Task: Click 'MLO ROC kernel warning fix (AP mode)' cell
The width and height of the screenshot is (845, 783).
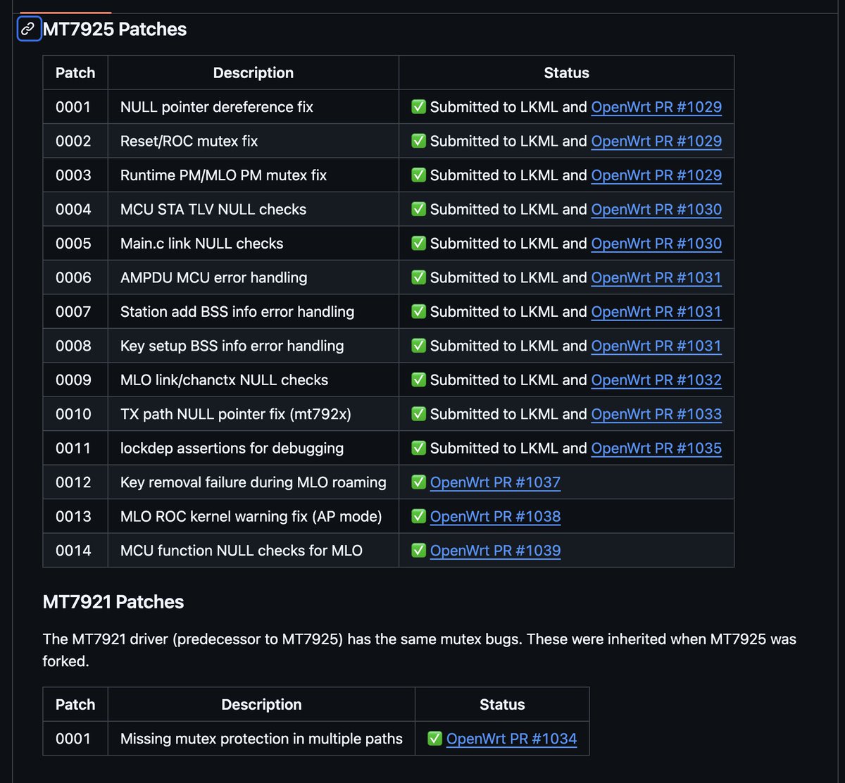Action: 254,516
